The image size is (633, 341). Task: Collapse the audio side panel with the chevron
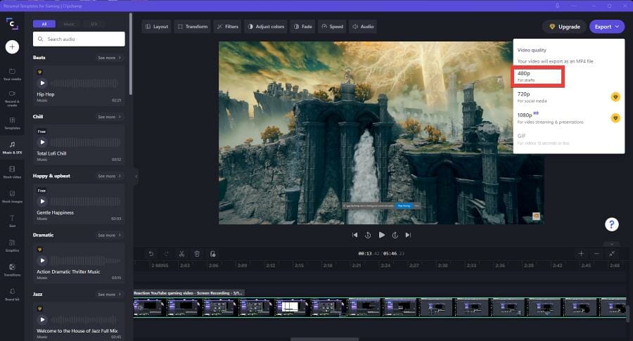(136, 176)
